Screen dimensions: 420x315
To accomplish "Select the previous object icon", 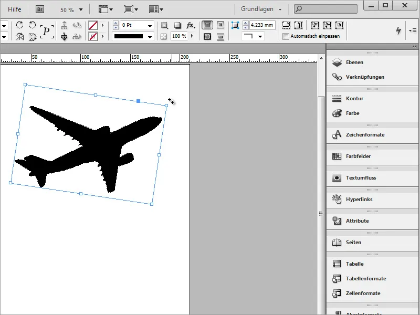I will 77,25.
